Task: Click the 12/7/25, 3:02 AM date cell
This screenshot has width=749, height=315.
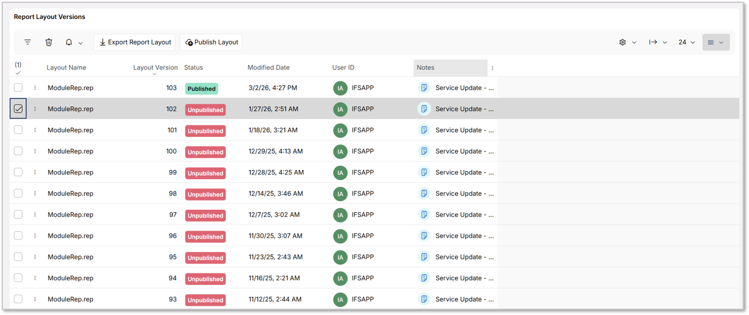Action: 275,214
